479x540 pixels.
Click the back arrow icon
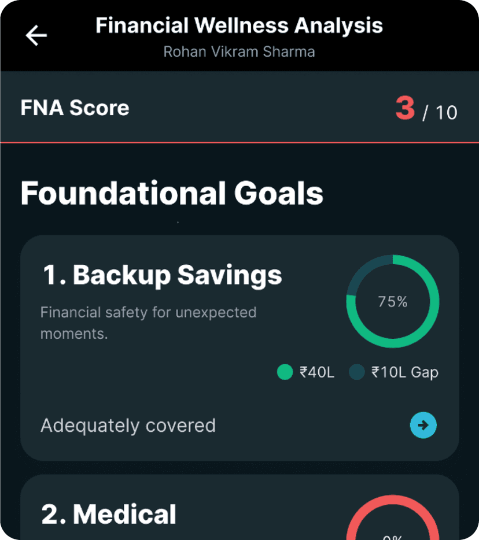click(x=36, y=35)
